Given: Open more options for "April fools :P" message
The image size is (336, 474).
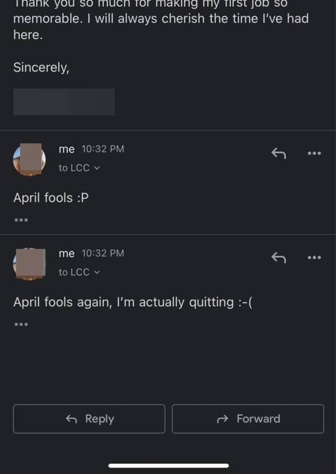Looking at the screenshot, I should click(x=314, y=153).
